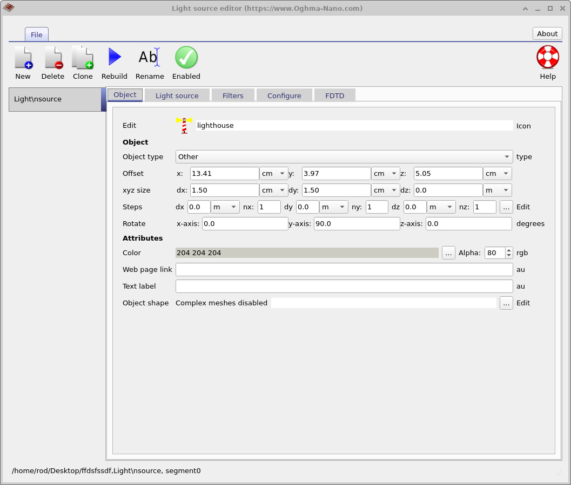The width and height of the screenshot is (571, 485).
Task: Click the Text label input field
Action: [344, 286]
